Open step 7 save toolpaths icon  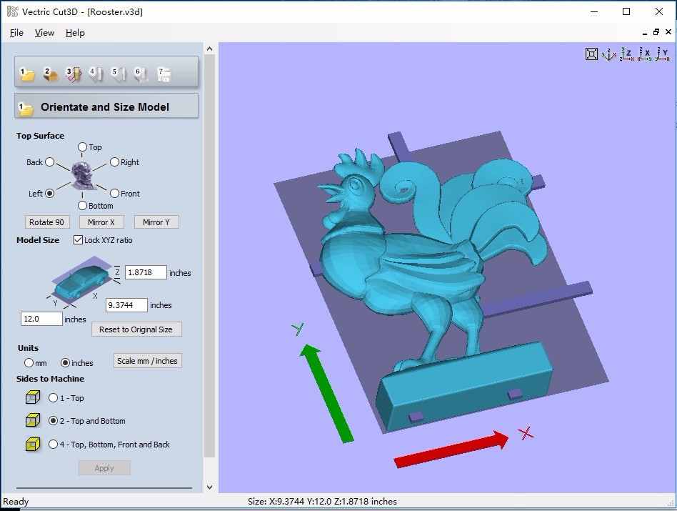(x=164, y=74)
